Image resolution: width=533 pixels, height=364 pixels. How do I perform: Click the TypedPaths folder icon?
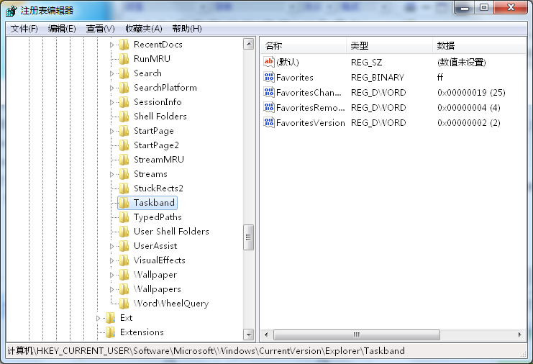tap(124, 217)
